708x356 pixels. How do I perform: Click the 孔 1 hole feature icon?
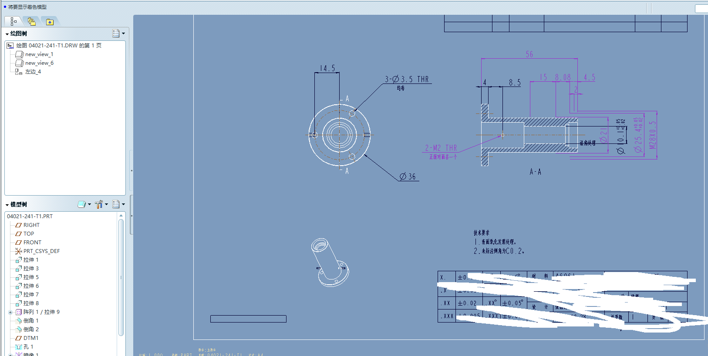coord(18,347)
